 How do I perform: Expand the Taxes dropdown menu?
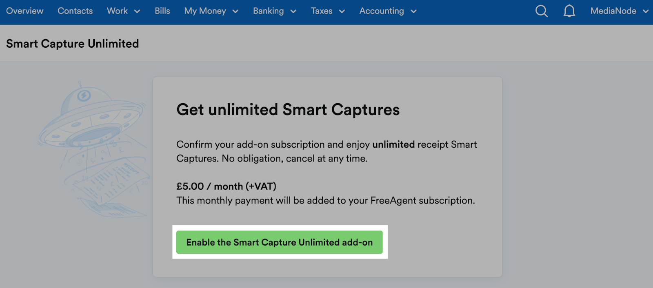[x=328, y=11]
